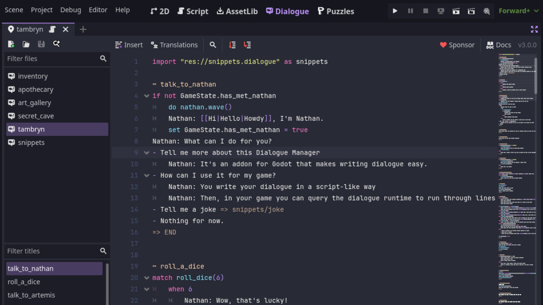Switch to the Puzzles workspace tab

pyautogui.click(x=336, y=11)
